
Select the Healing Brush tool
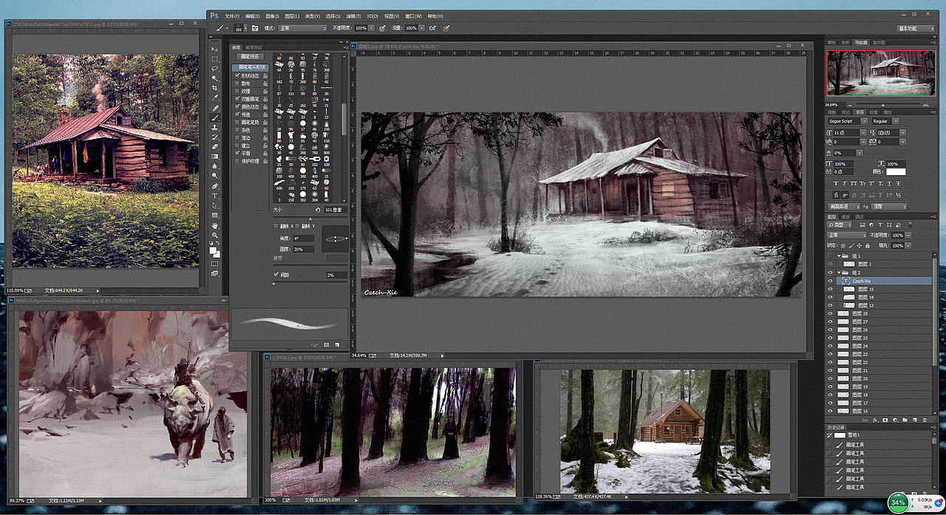pyautogui.click(x=215, y=108)
